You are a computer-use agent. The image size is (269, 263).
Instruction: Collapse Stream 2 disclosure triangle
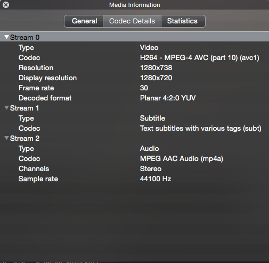pos(7,138)
